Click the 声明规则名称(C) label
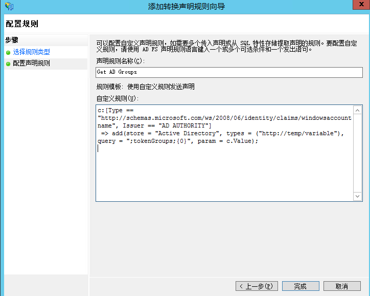Viewport: 370px width, 296px height. 120,61
